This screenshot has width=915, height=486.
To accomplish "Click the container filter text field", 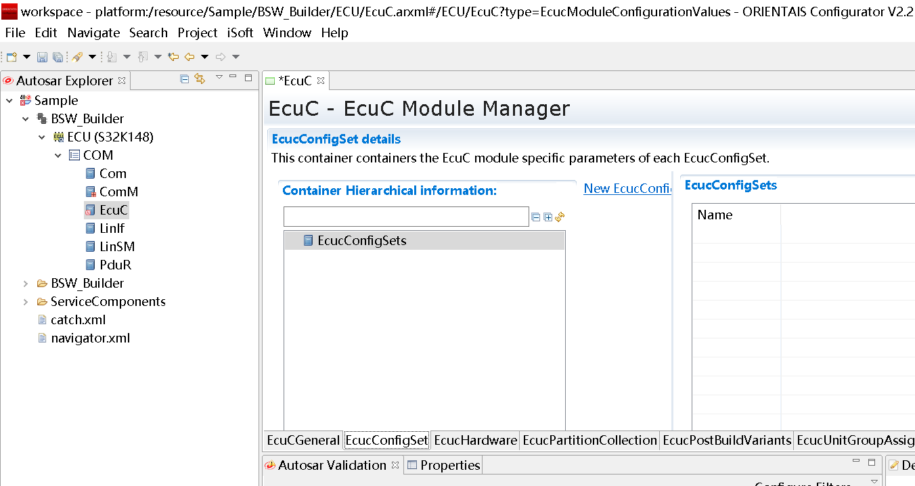I will 405,217.
